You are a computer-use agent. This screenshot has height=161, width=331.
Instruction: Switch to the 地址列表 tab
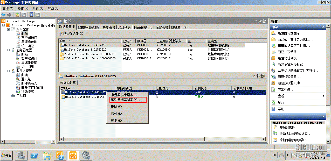tap(124, 27)
